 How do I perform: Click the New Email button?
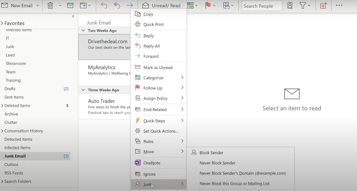17,5
